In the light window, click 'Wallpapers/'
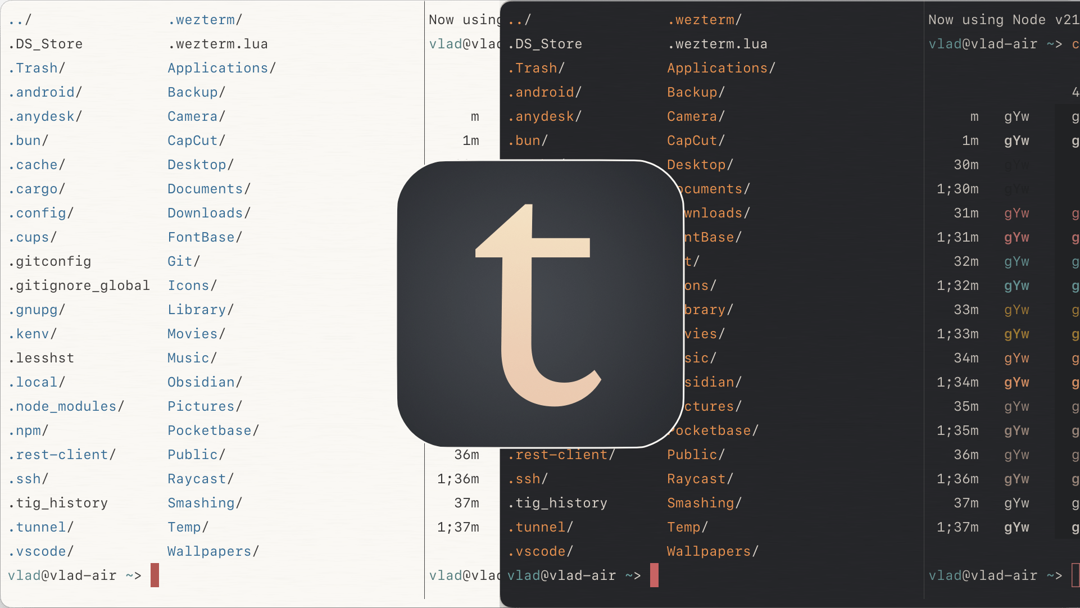The height and width of the screenshot is (608, 1080). (x=214, y=551)
